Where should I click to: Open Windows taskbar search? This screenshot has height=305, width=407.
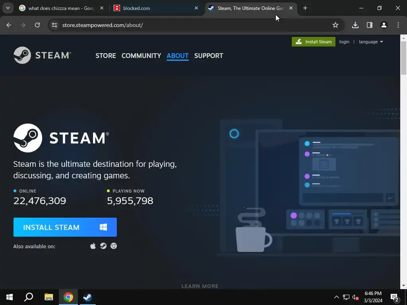pos(29,297)
